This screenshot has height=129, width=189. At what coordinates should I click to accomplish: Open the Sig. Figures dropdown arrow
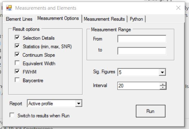(x=162, y=72)
